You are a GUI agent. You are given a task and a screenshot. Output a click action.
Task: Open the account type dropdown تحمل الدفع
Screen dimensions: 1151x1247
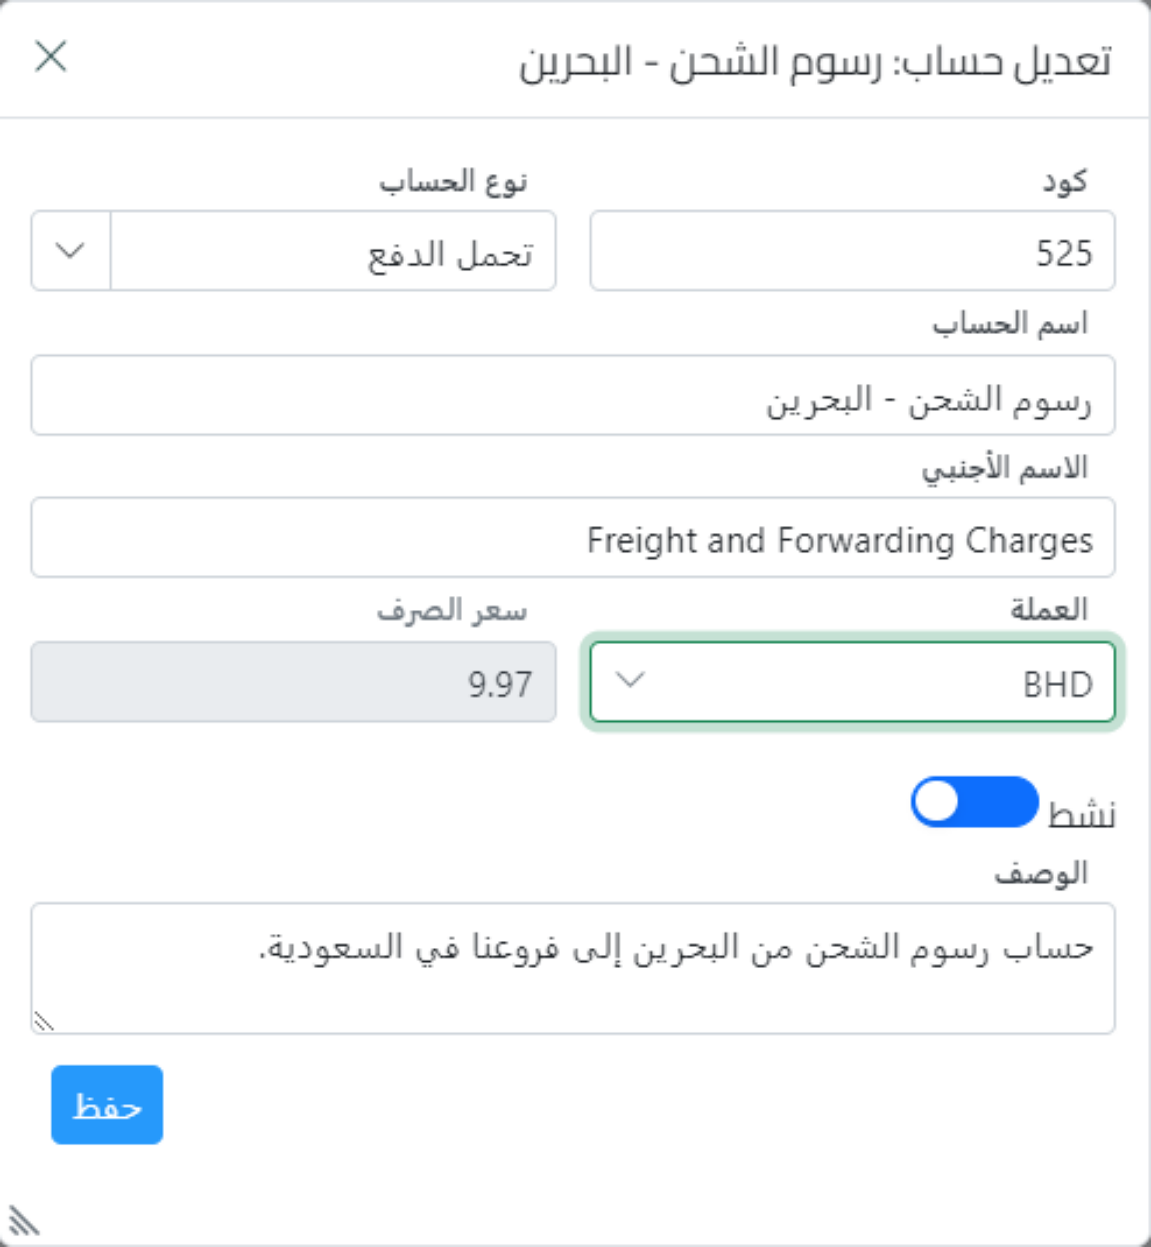332,250
